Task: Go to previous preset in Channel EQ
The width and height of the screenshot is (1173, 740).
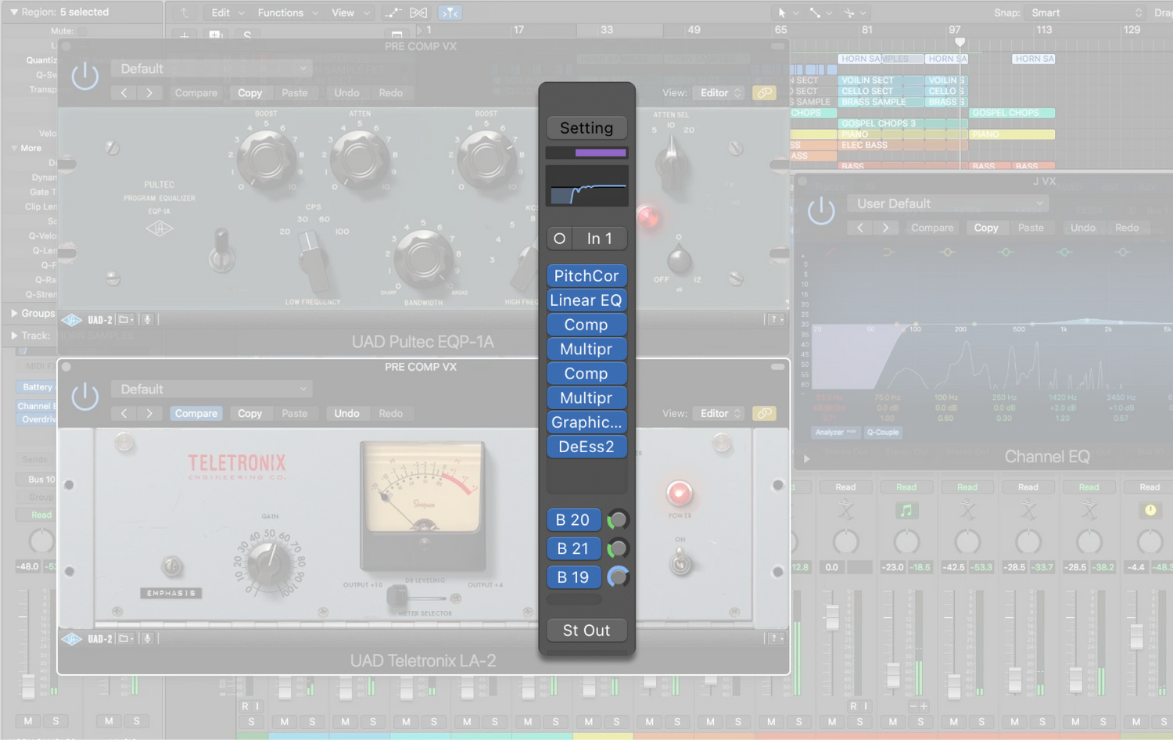Action: coord(860,228)
